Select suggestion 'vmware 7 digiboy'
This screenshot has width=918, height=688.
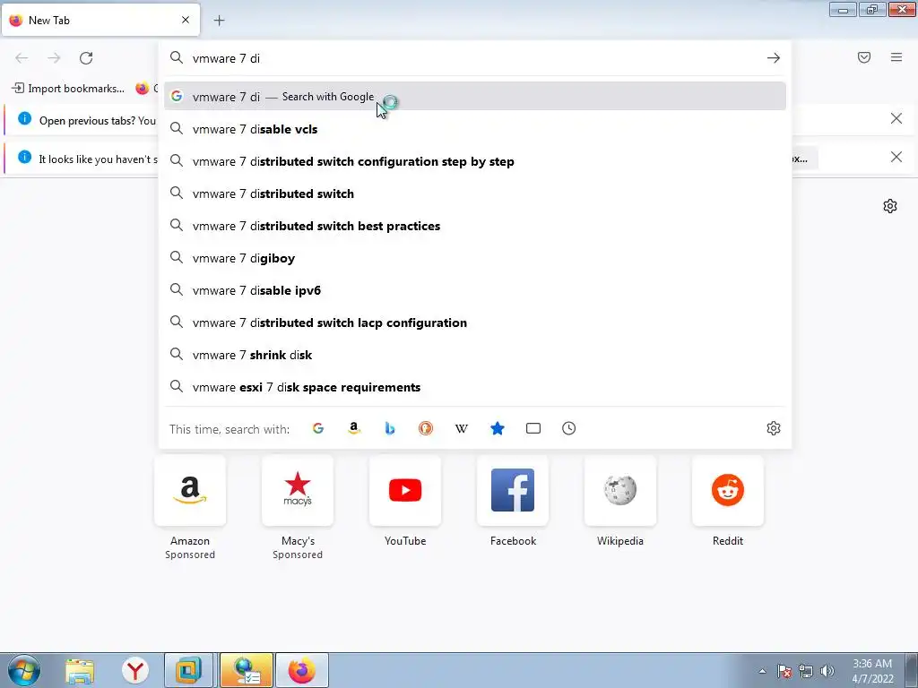pos(475,258)
